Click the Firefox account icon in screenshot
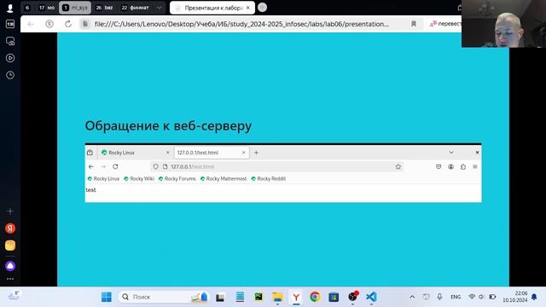 click(x=451, y=167)
